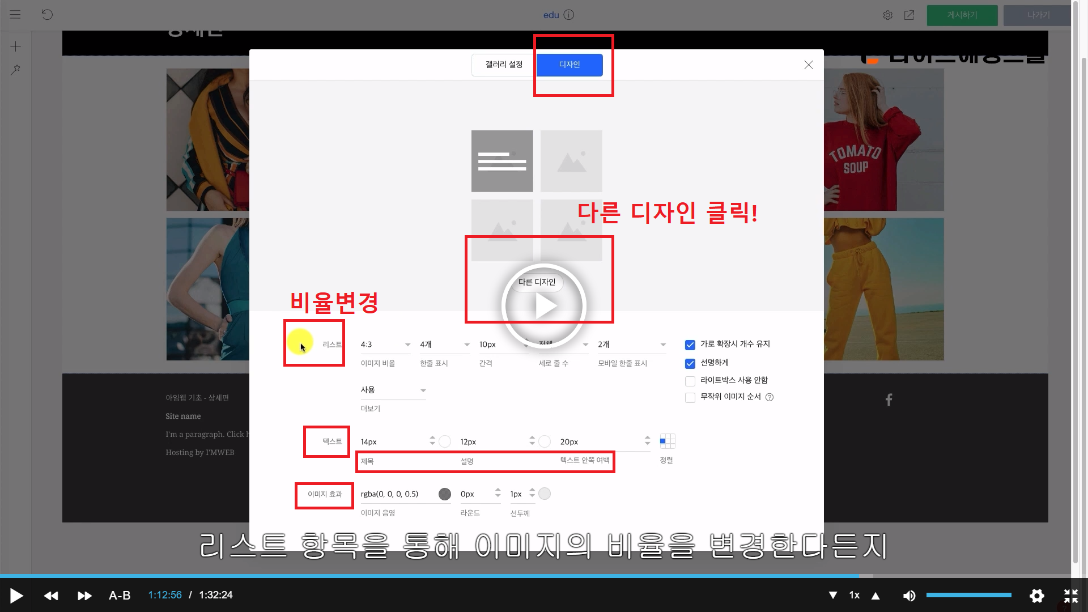Viewport: 1088px width, 612px height.
Task: Click the undo arrow icon in top bar
Action: [47, 15]
